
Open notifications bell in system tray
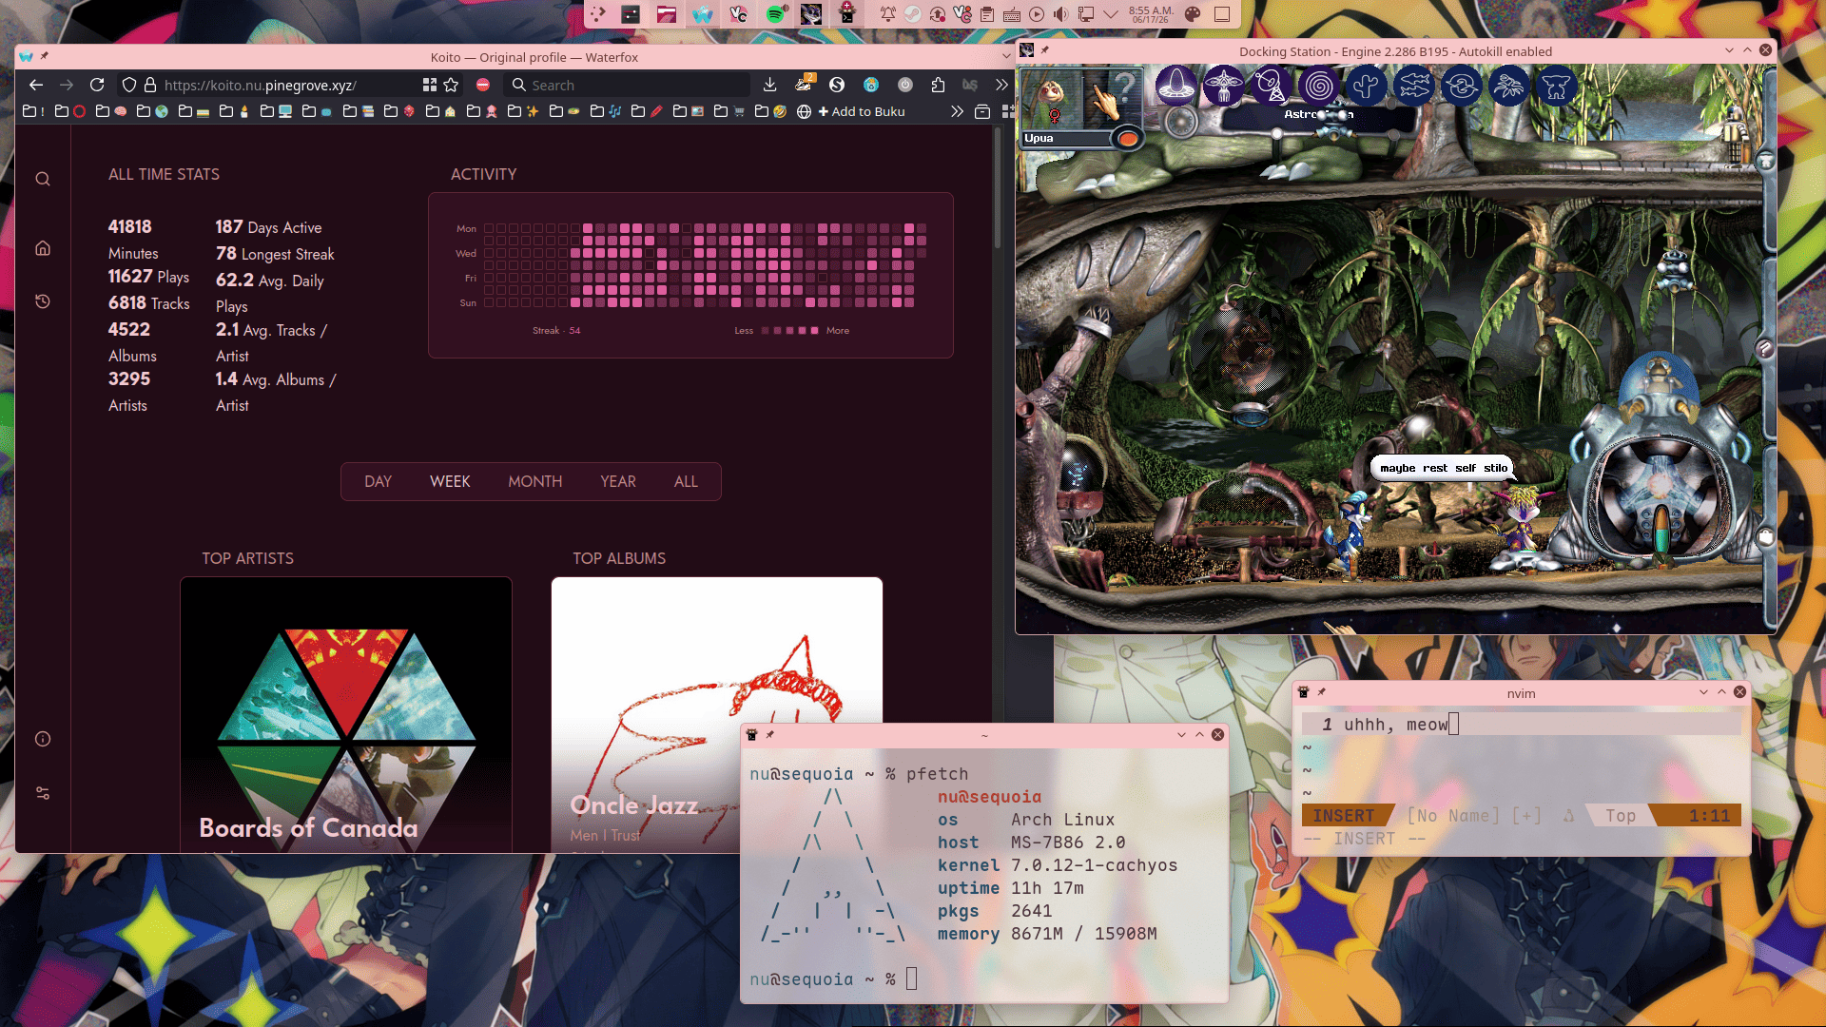point(887,14)
